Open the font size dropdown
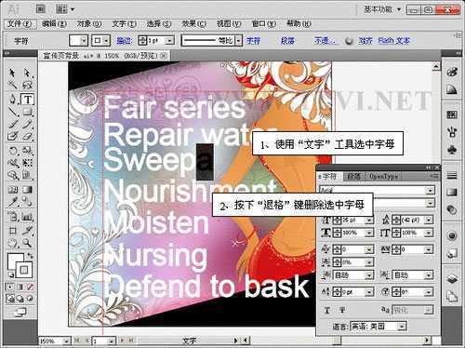465x348 pixels. coord(369,220)
